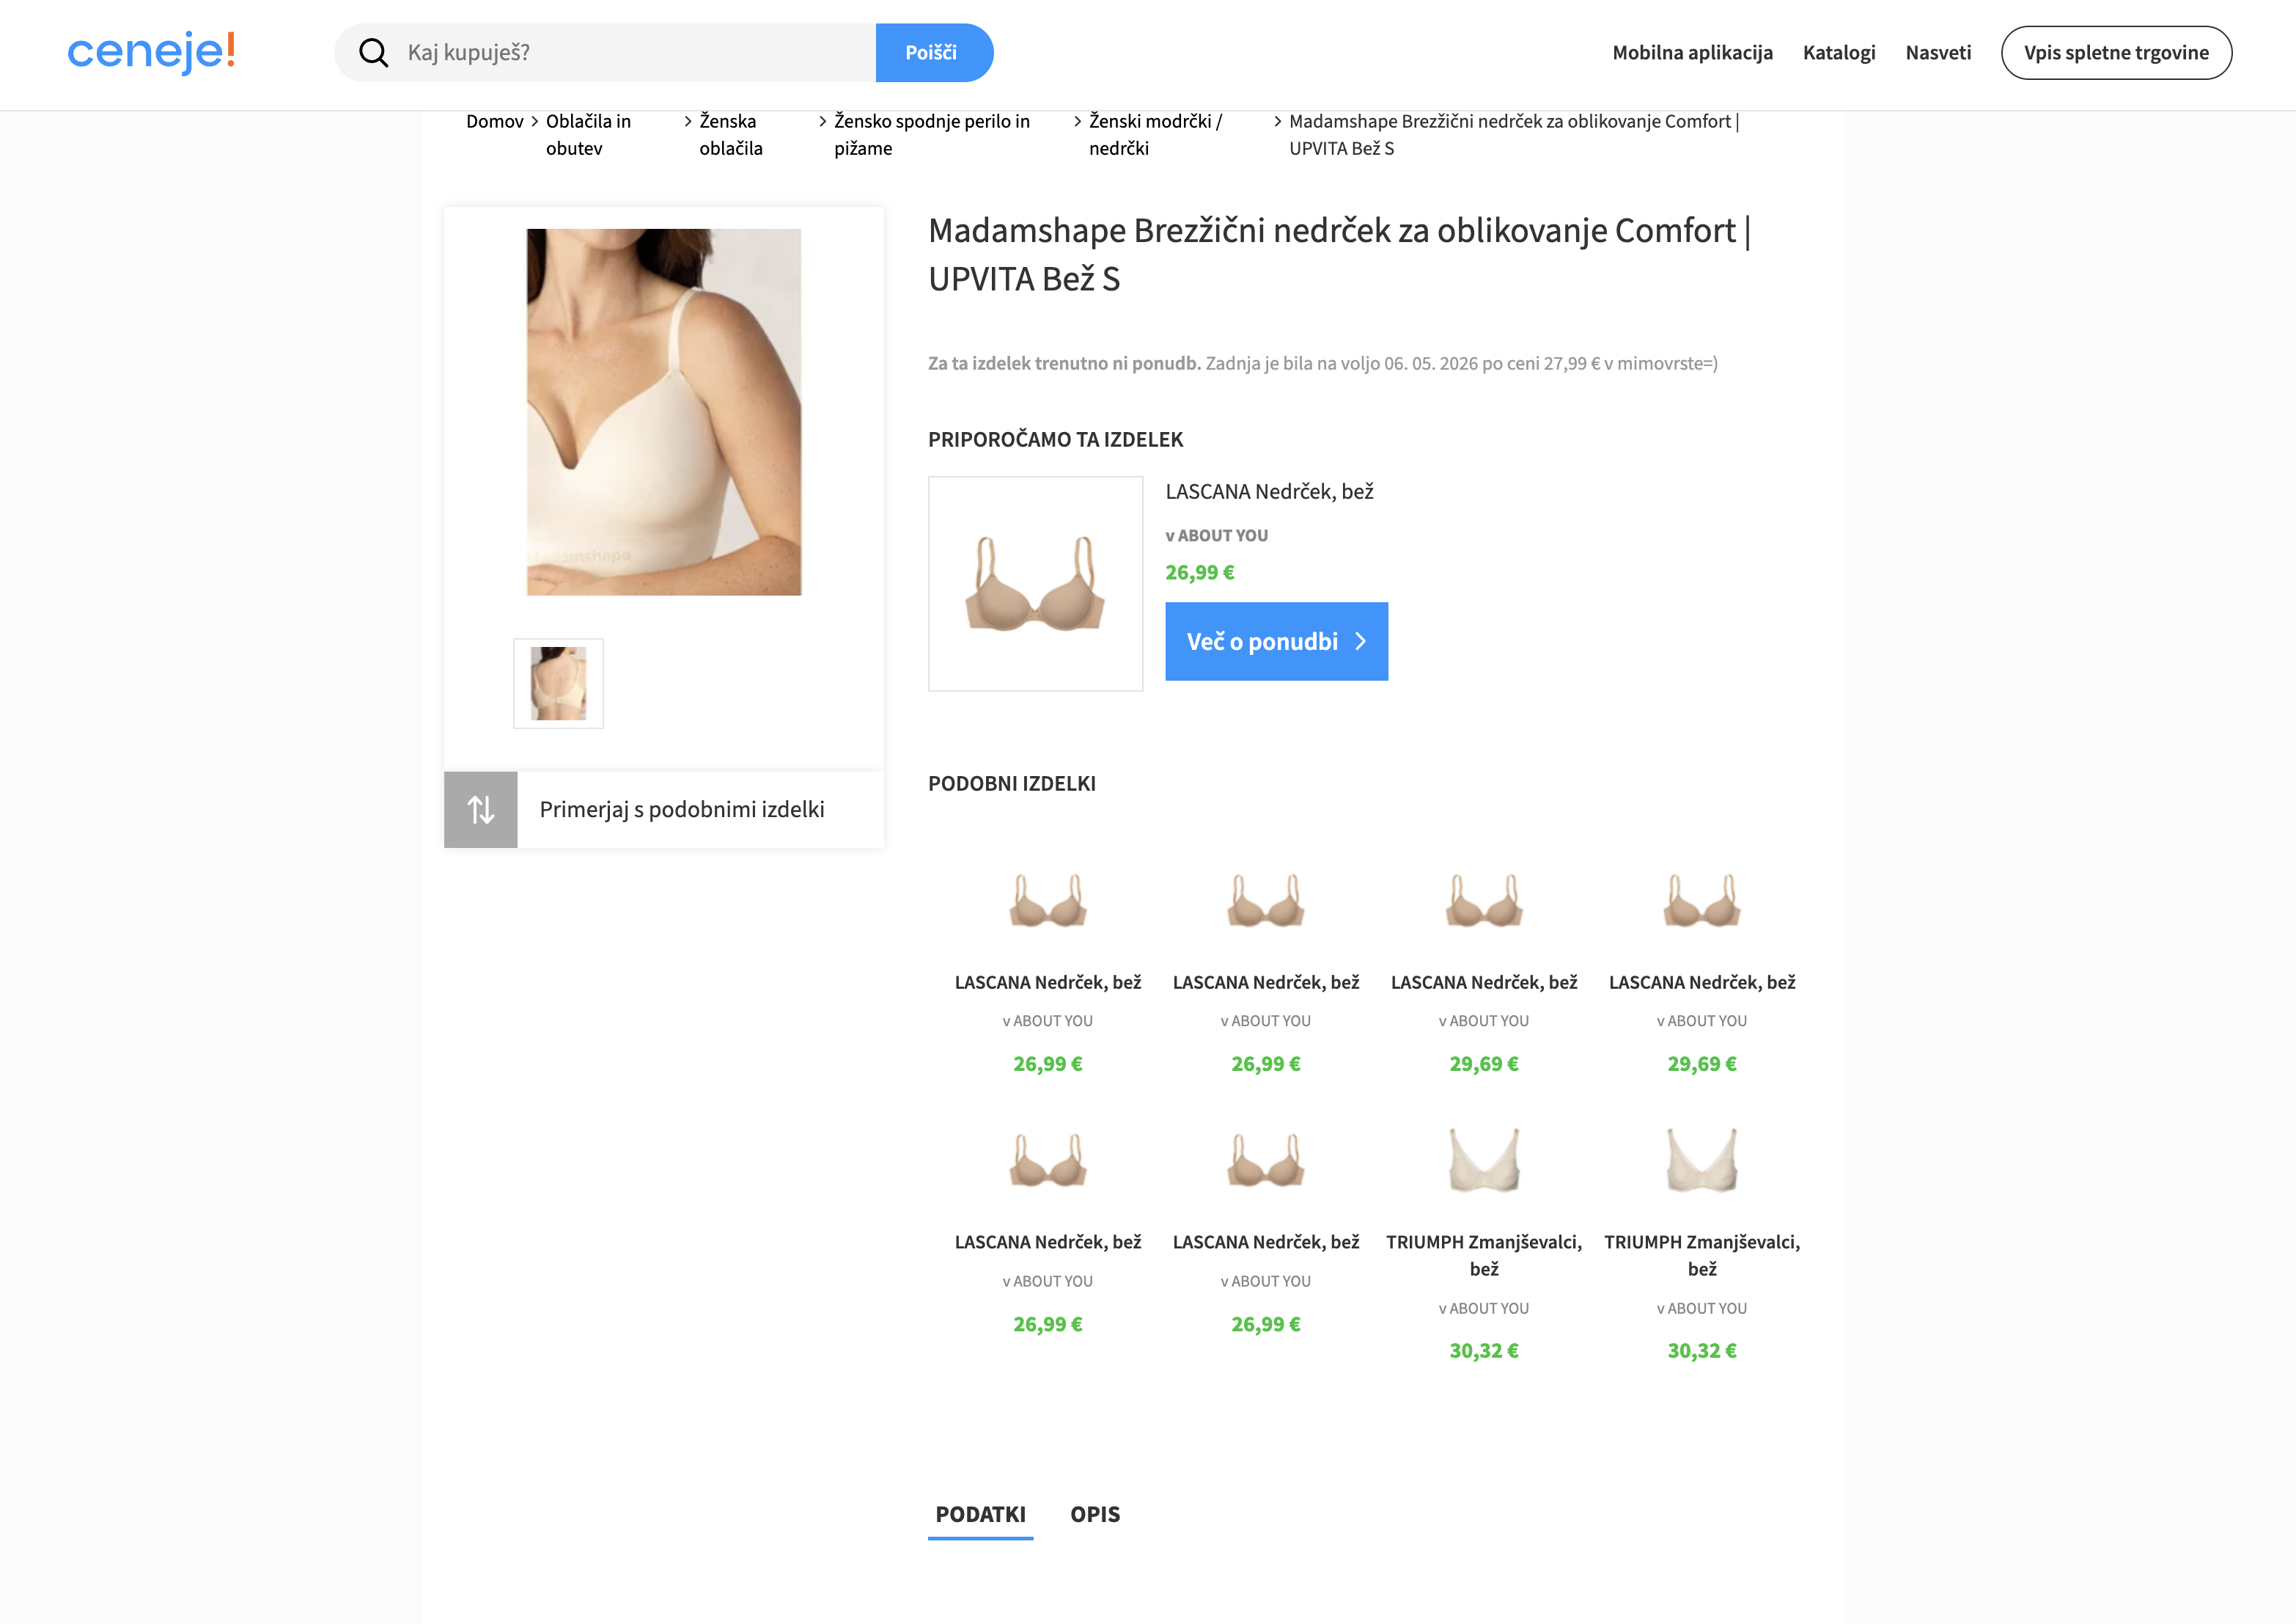
Task: Click the ceneje! logo
Action: click(x=151, y=51)
